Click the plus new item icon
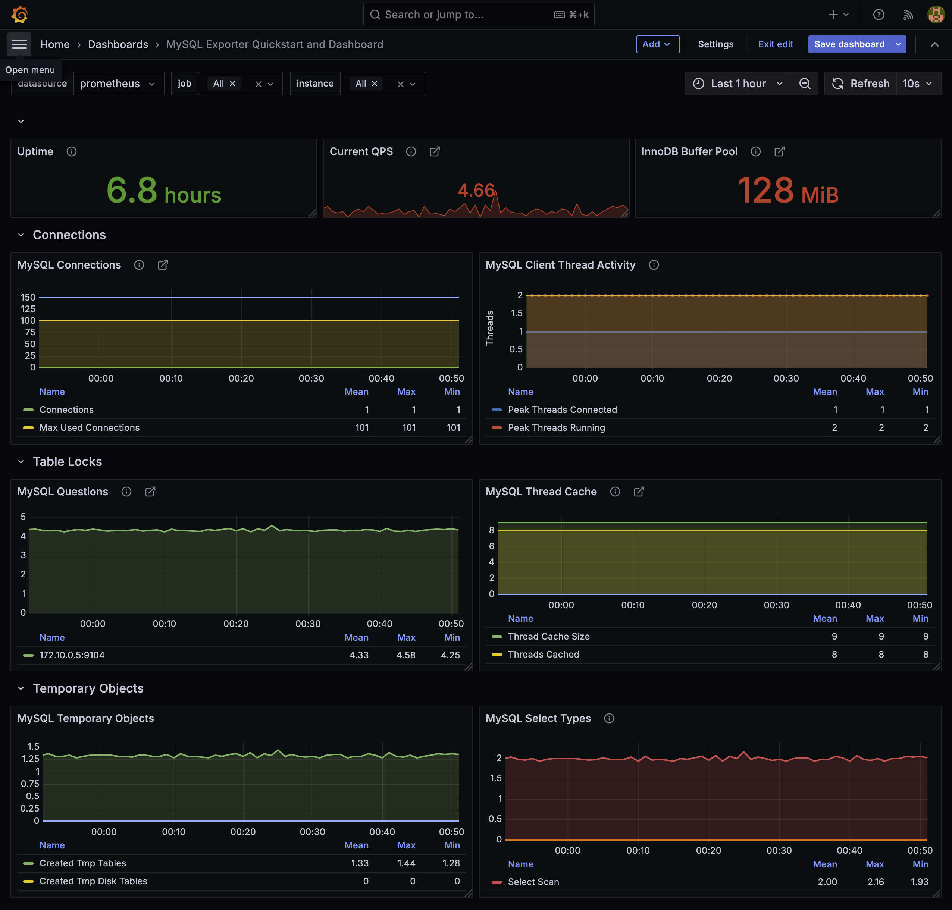The height and width of the screenshot is (910, 952). [833, 15]
